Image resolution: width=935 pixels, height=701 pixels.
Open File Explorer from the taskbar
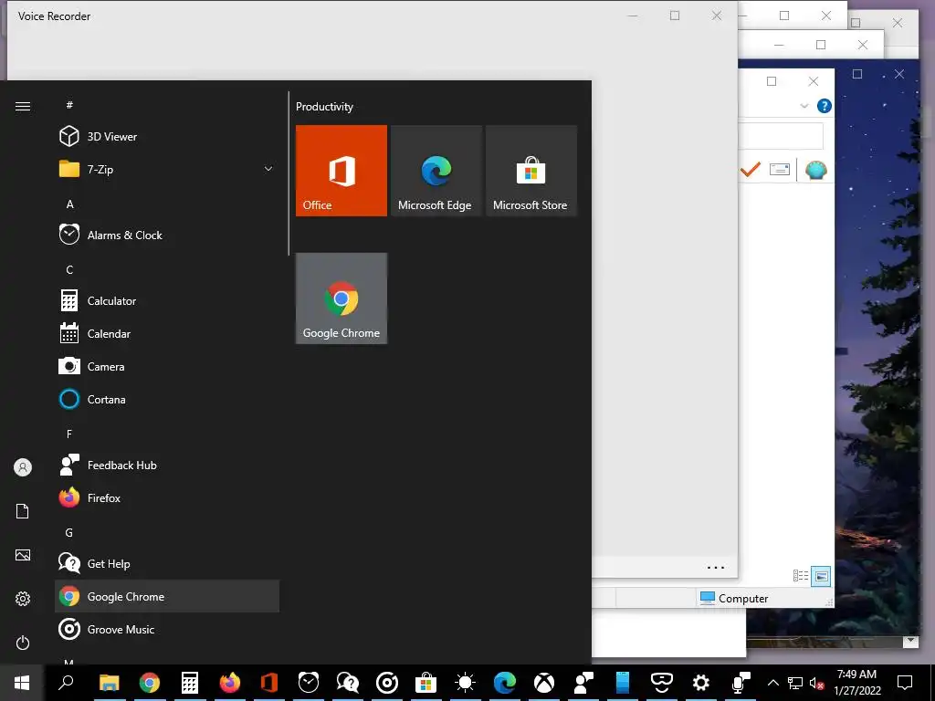110,683
